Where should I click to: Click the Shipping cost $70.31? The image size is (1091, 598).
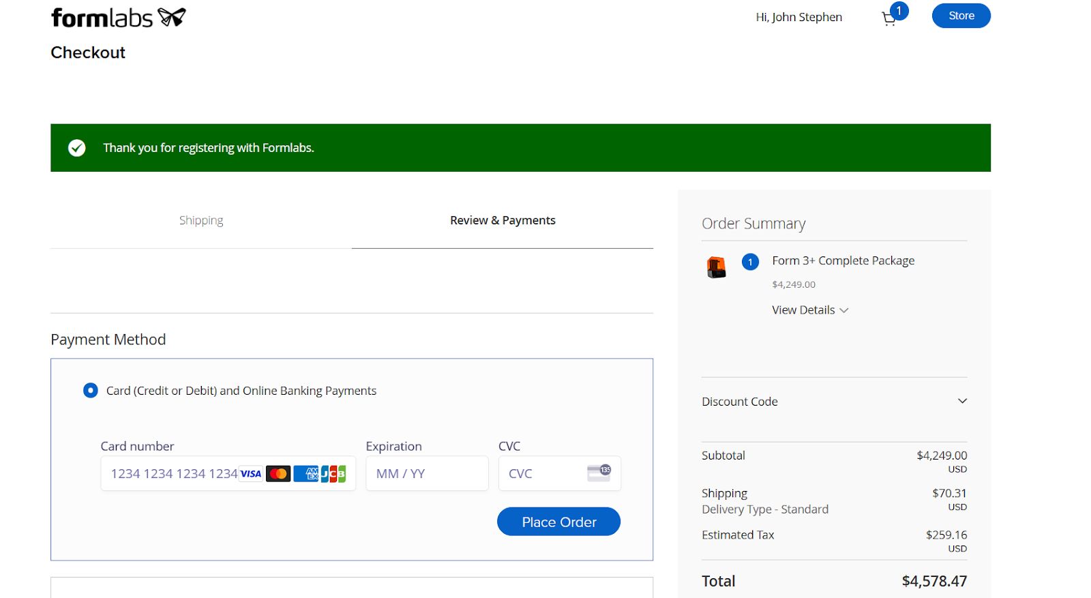(949, 493)
